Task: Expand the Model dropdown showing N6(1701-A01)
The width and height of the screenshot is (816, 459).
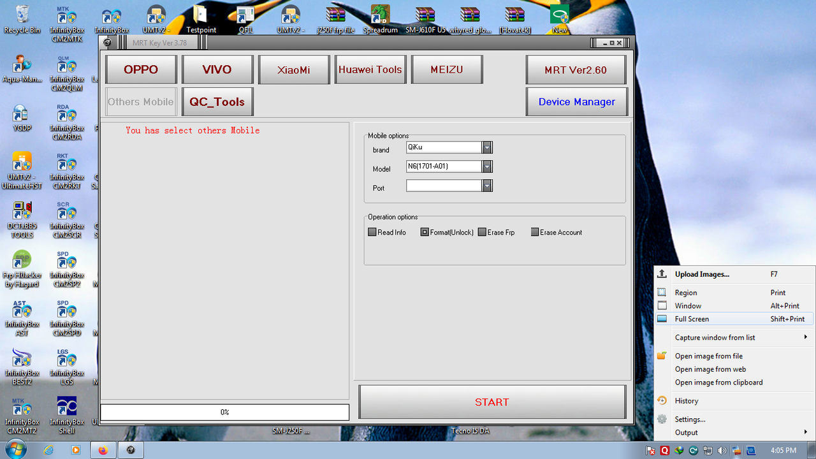Action: 487,166
